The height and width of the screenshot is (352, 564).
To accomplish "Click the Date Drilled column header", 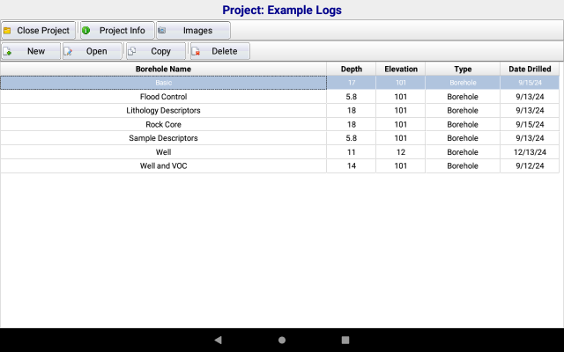I will pos(529,69).
